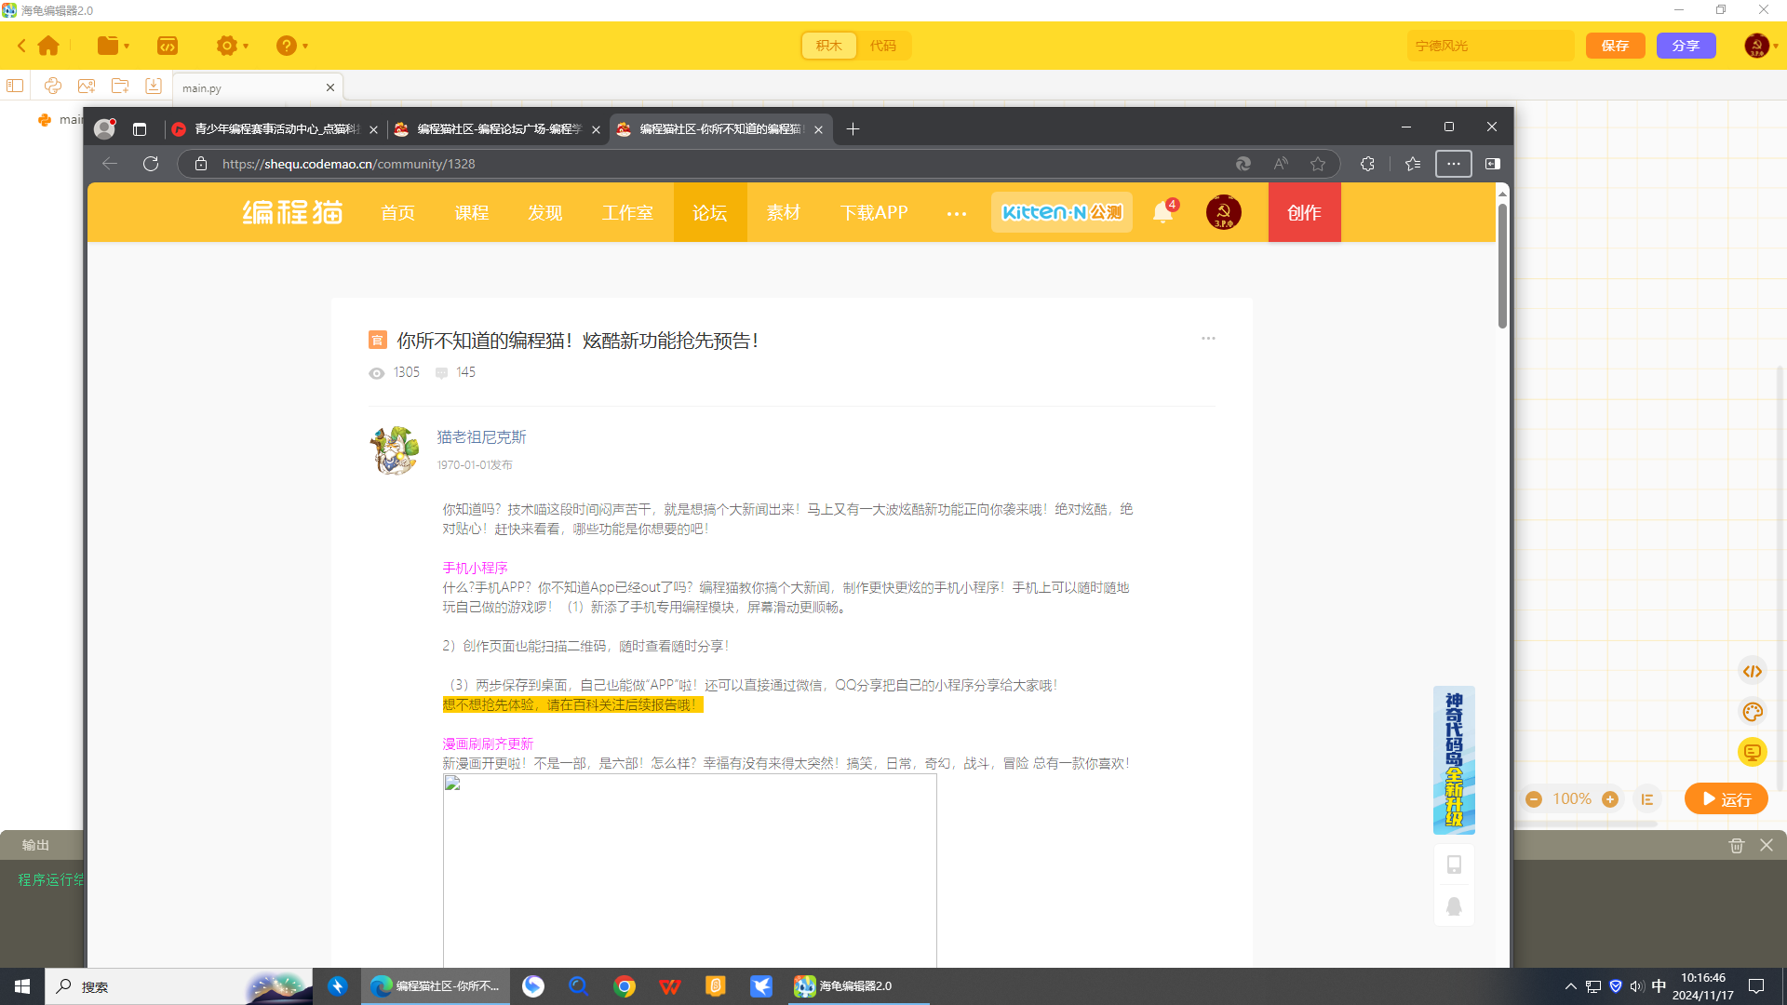This screenshot has width=1787, height=1005.
Task: Open 下载APP in site navigation
Action: tap(874, 212)
